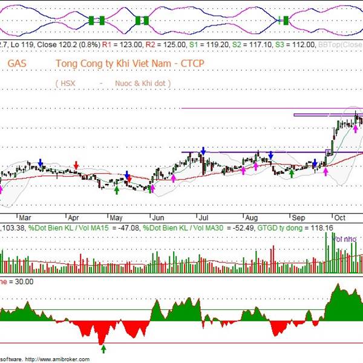
Task: Click the green up arrow in September price chart
Action: 292,174
